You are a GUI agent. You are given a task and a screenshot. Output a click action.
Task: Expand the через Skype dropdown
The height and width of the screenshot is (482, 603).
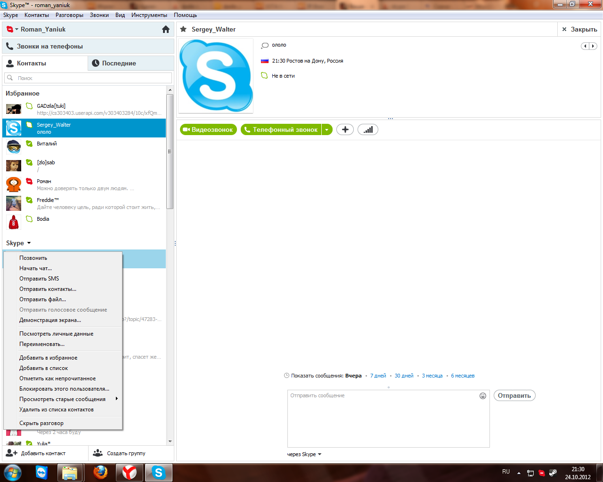(x=304, y=454)
